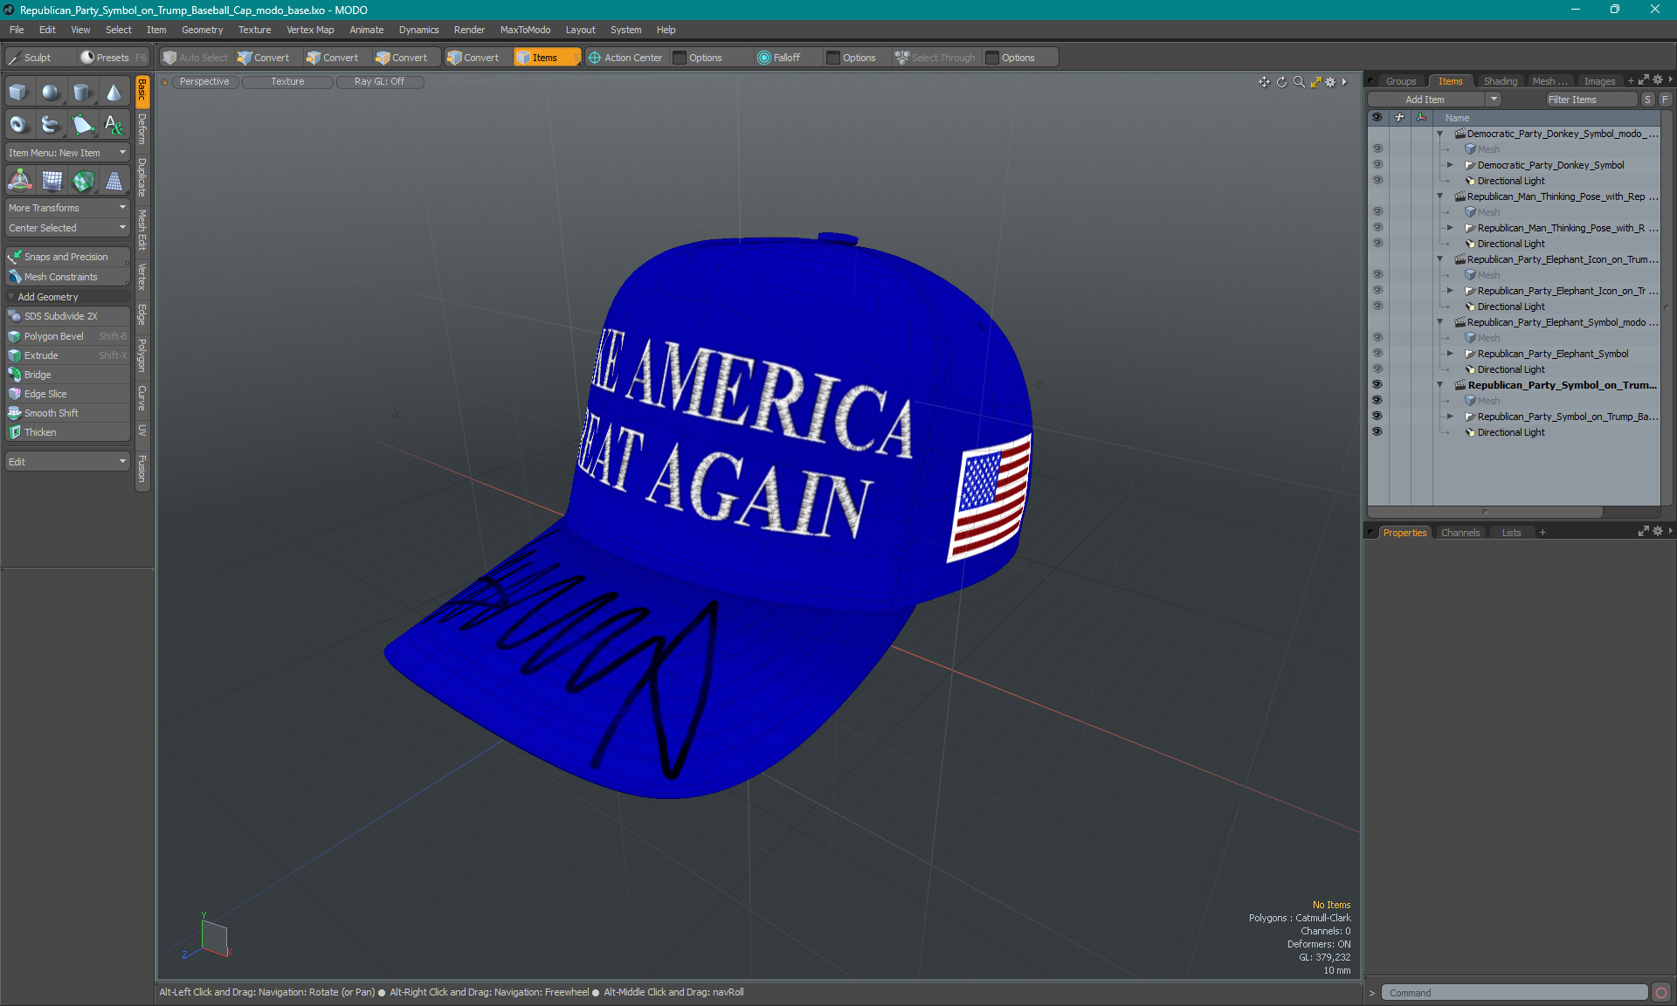This screenshot has height=1006, width=1677.
Task: Click the viewport rotate icon
Action: click(x=1281, y=82)
